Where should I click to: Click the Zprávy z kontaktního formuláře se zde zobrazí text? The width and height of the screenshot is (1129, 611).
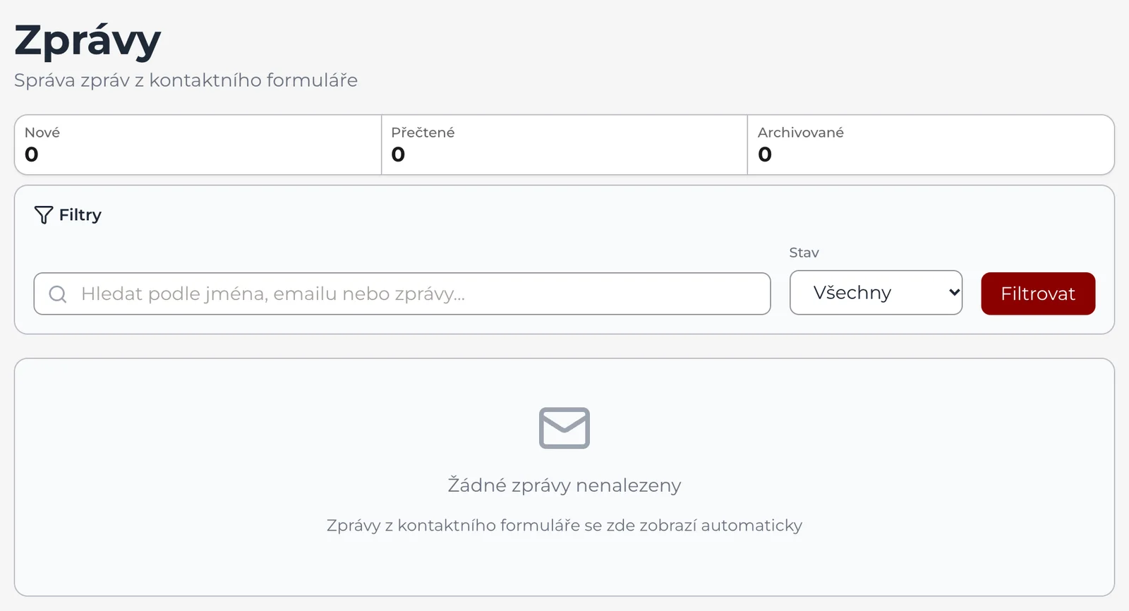pyautogui.click(x=564, y=526)
